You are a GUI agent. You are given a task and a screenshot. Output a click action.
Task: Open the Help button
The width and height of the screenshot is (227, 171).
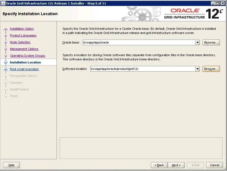(12, 165)
